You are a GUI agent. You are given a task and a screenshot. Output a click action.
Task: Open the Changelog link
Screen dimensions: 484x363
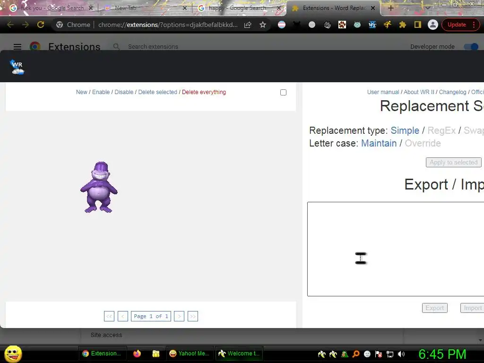click(452, 92)
